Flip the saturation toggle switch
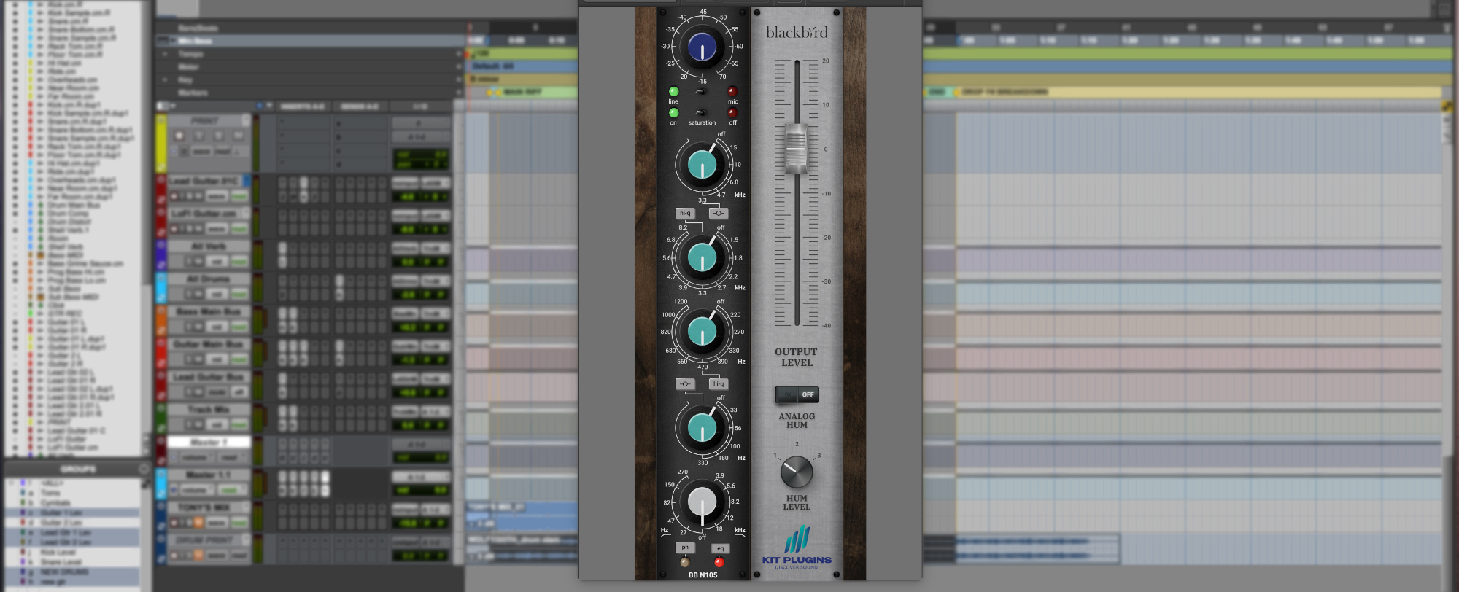Image resolution: width=1459 pixels, height=592 pixels. click(700, 113)
